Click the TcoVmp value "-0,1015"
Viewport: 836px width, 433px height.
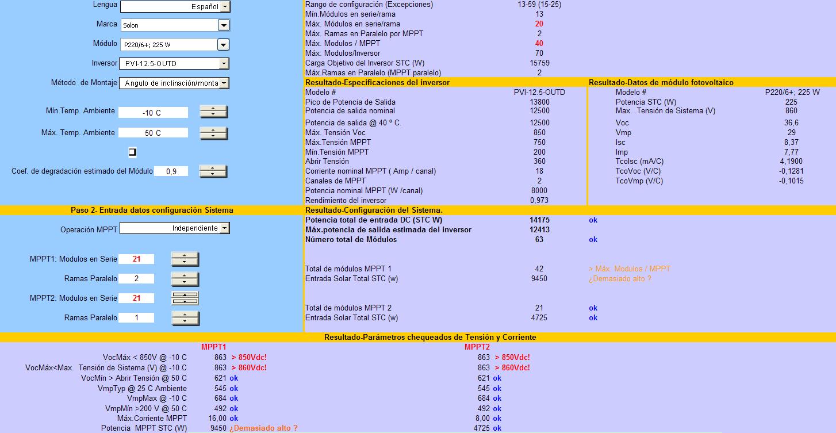791,181
